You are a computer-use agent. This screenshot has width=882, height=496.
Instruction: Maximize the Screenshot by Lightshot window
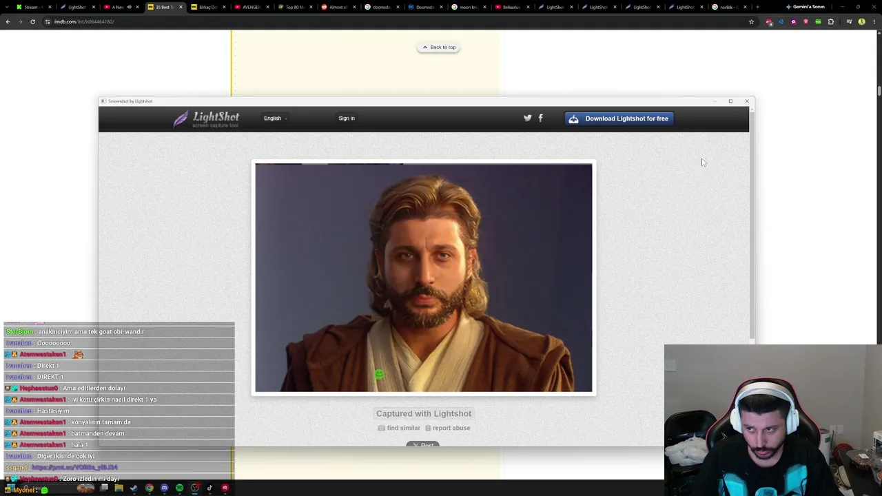(x=730, y=101)
